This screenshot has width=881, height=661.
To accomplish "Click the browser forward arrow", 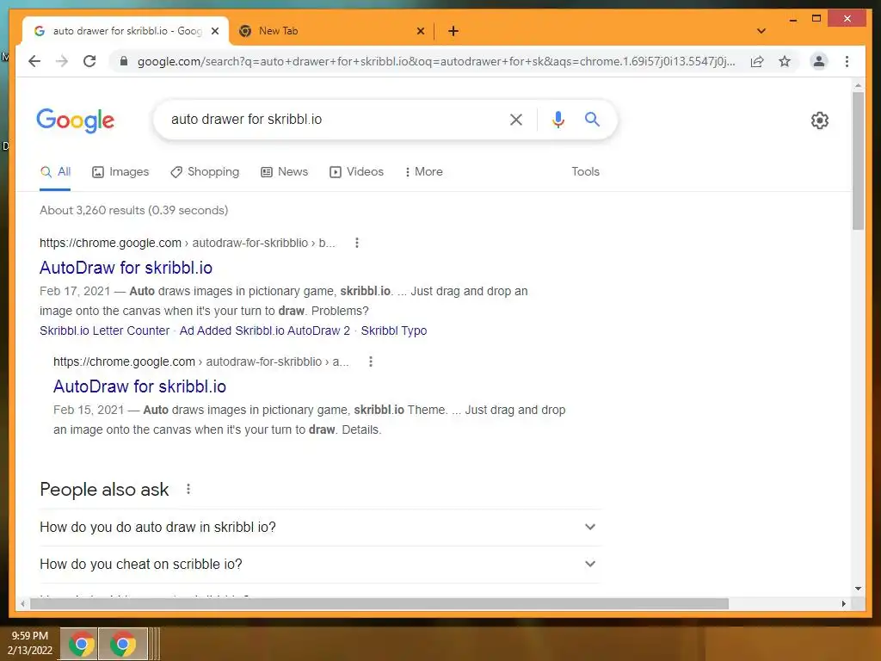I will point(62,61).
